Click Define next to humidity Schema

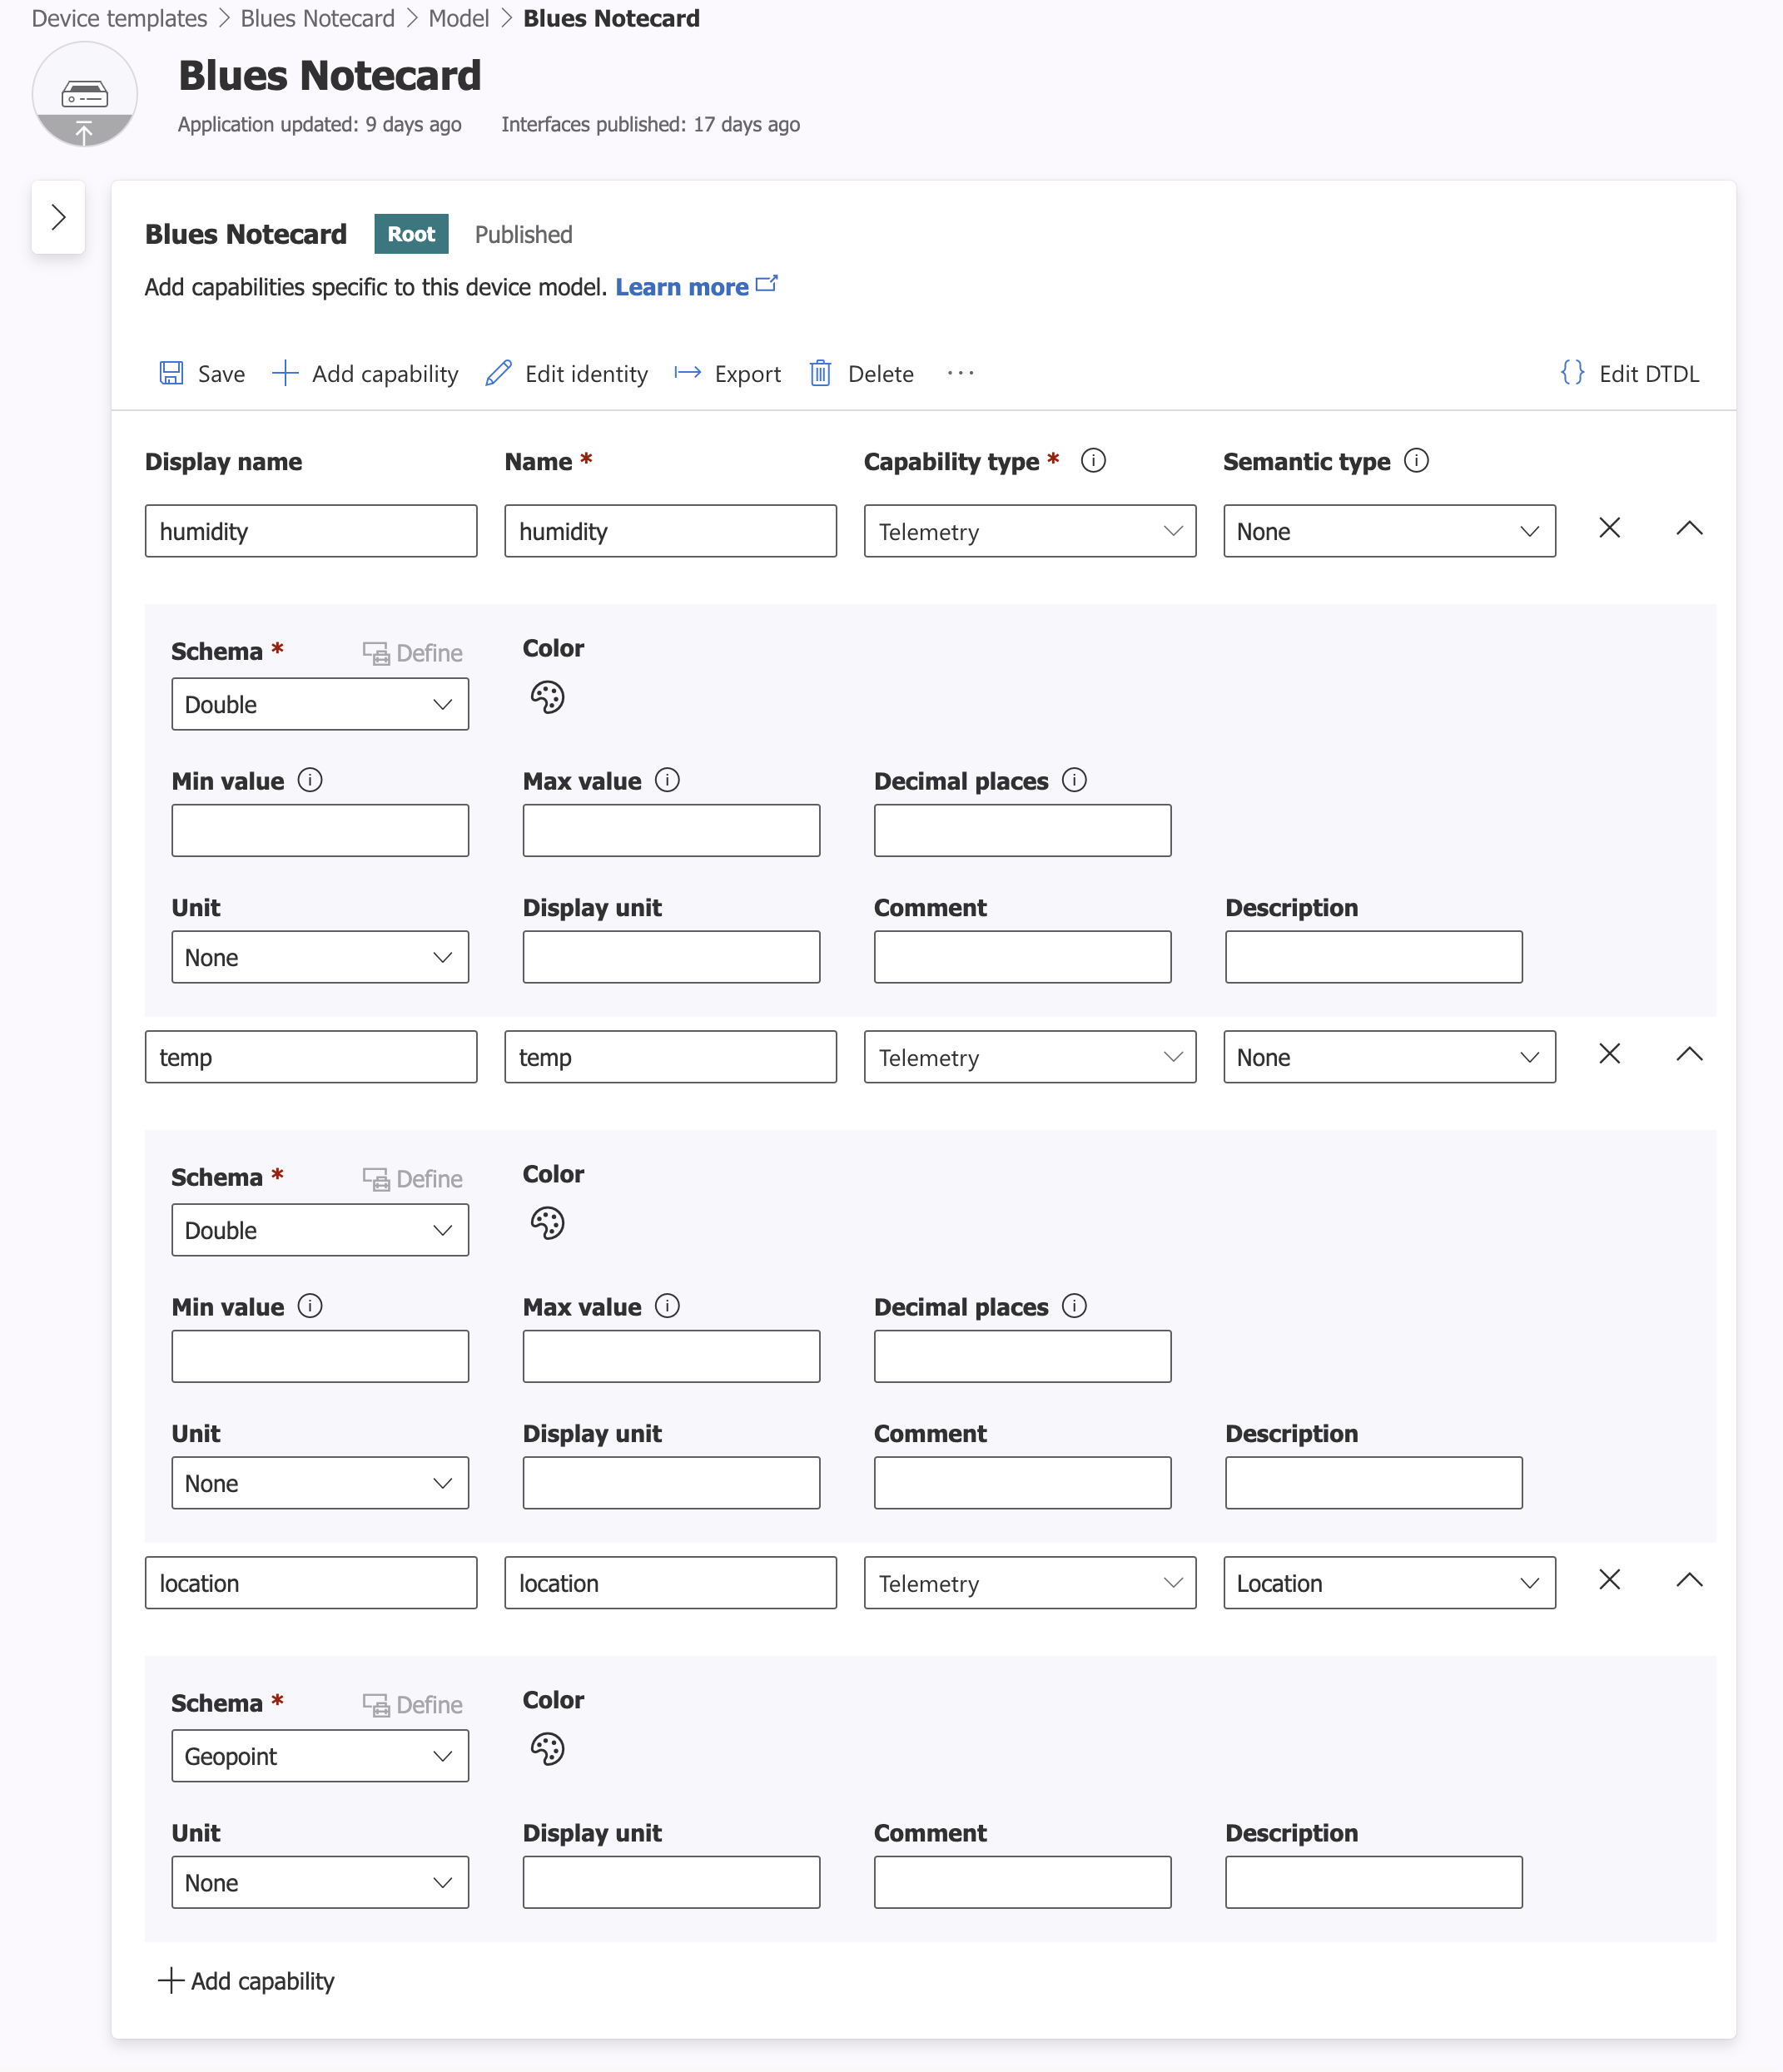point(413,653)
